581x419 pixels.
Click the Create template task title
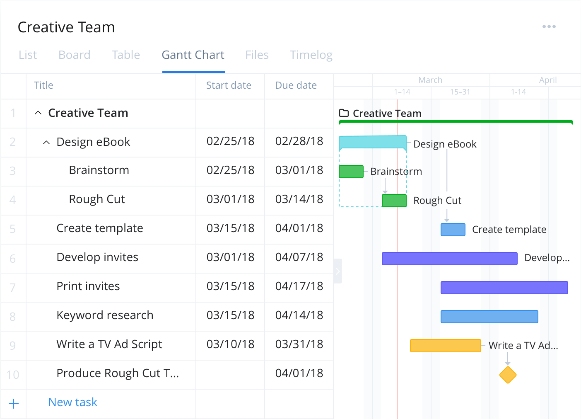click(100, 228)
